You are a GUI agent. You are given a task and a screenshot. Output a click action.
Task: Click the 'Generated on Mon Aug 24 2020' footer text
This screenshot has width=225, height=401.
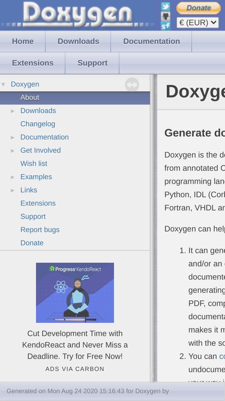pos(88,391)
